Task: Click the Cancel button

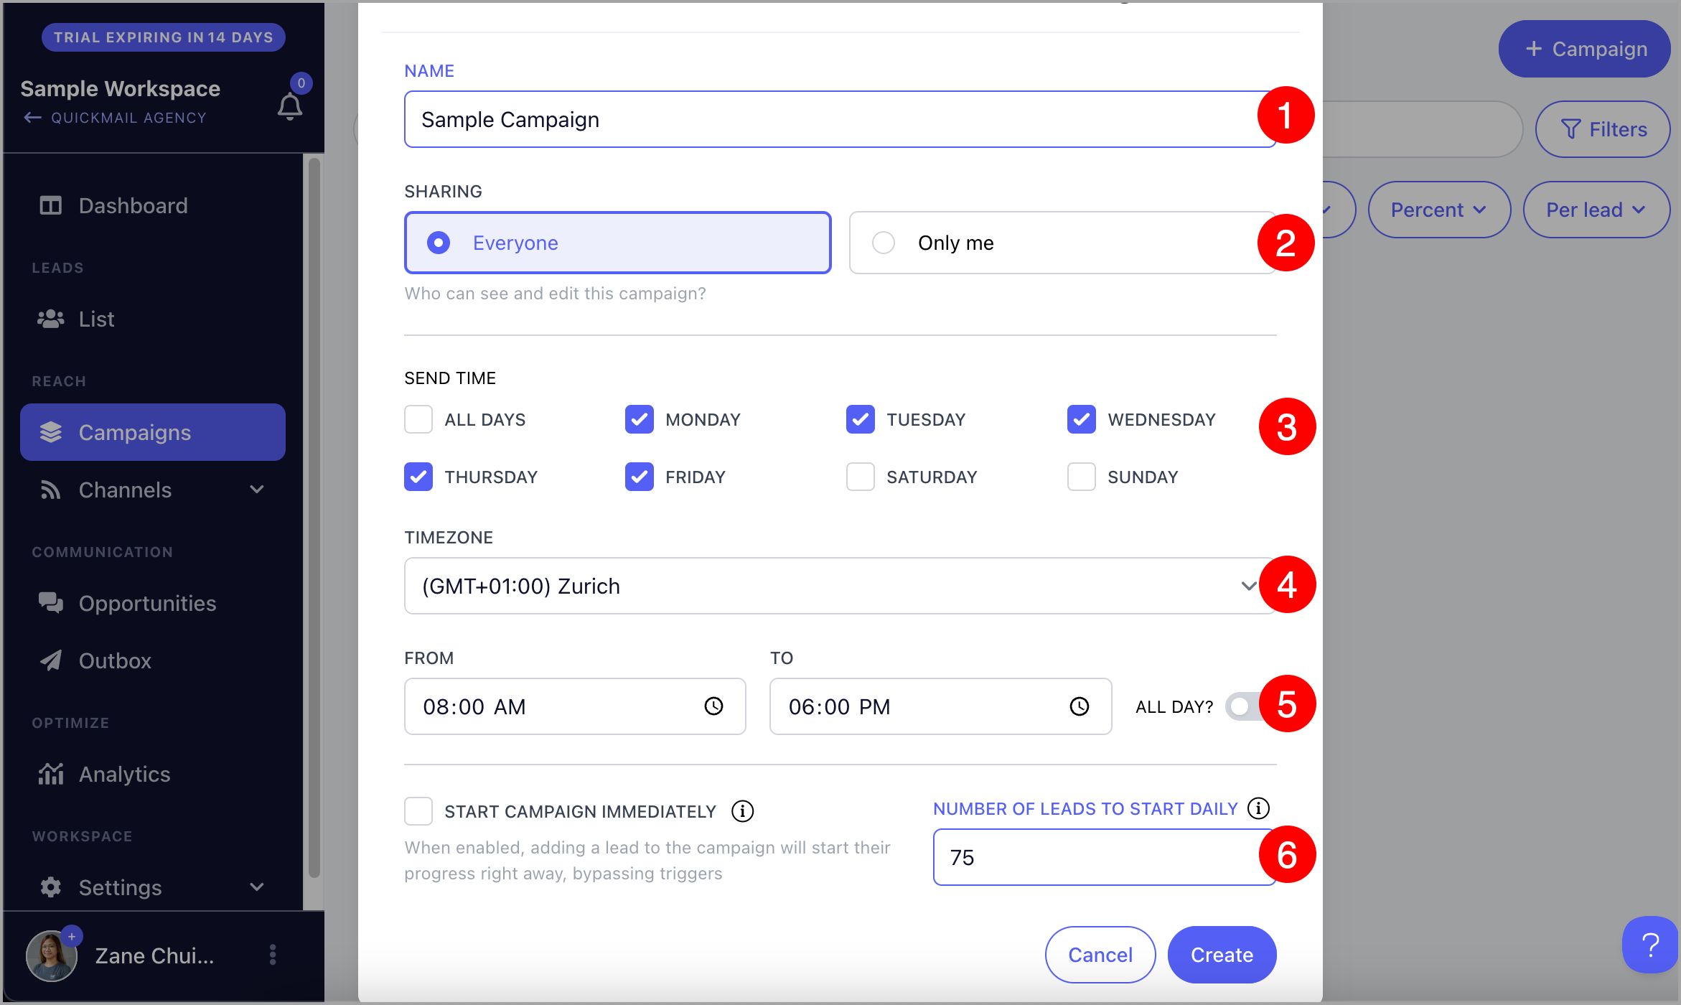Action: click(1100, 955)
